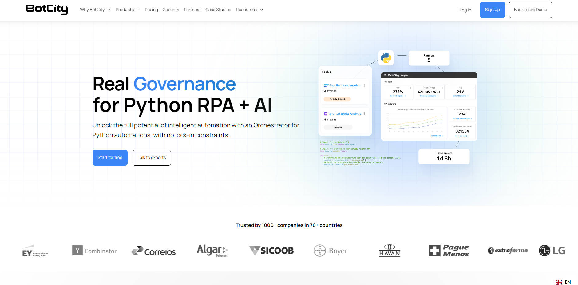Click the Python logo icon
Viewport: 578px width, 285px height.
[x=386, y=58]
